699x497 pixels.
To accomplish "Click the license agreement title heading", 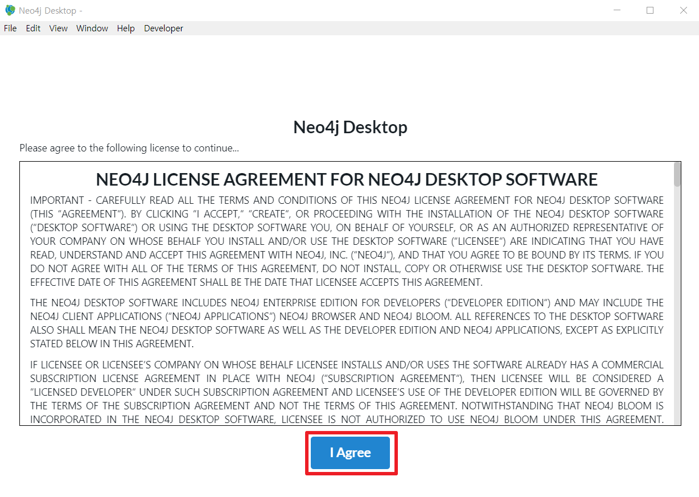I will (347, 179).
